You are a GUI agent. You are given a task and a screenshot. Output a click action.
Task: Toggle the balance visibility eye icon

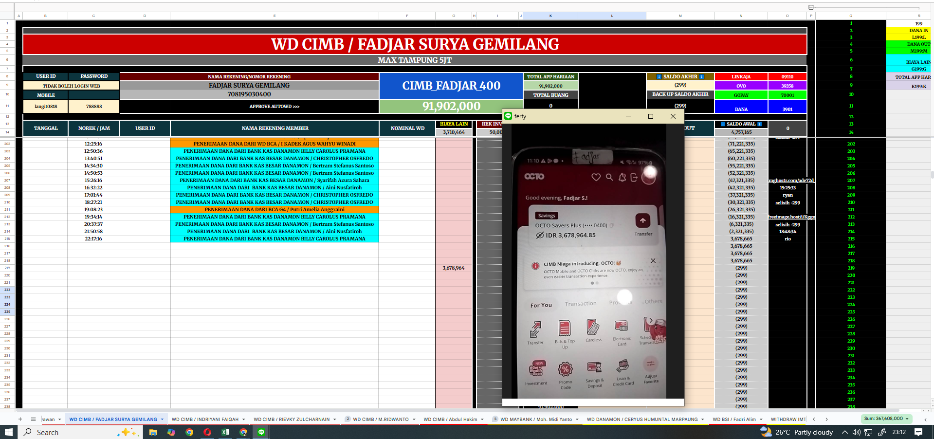point(540,236)
